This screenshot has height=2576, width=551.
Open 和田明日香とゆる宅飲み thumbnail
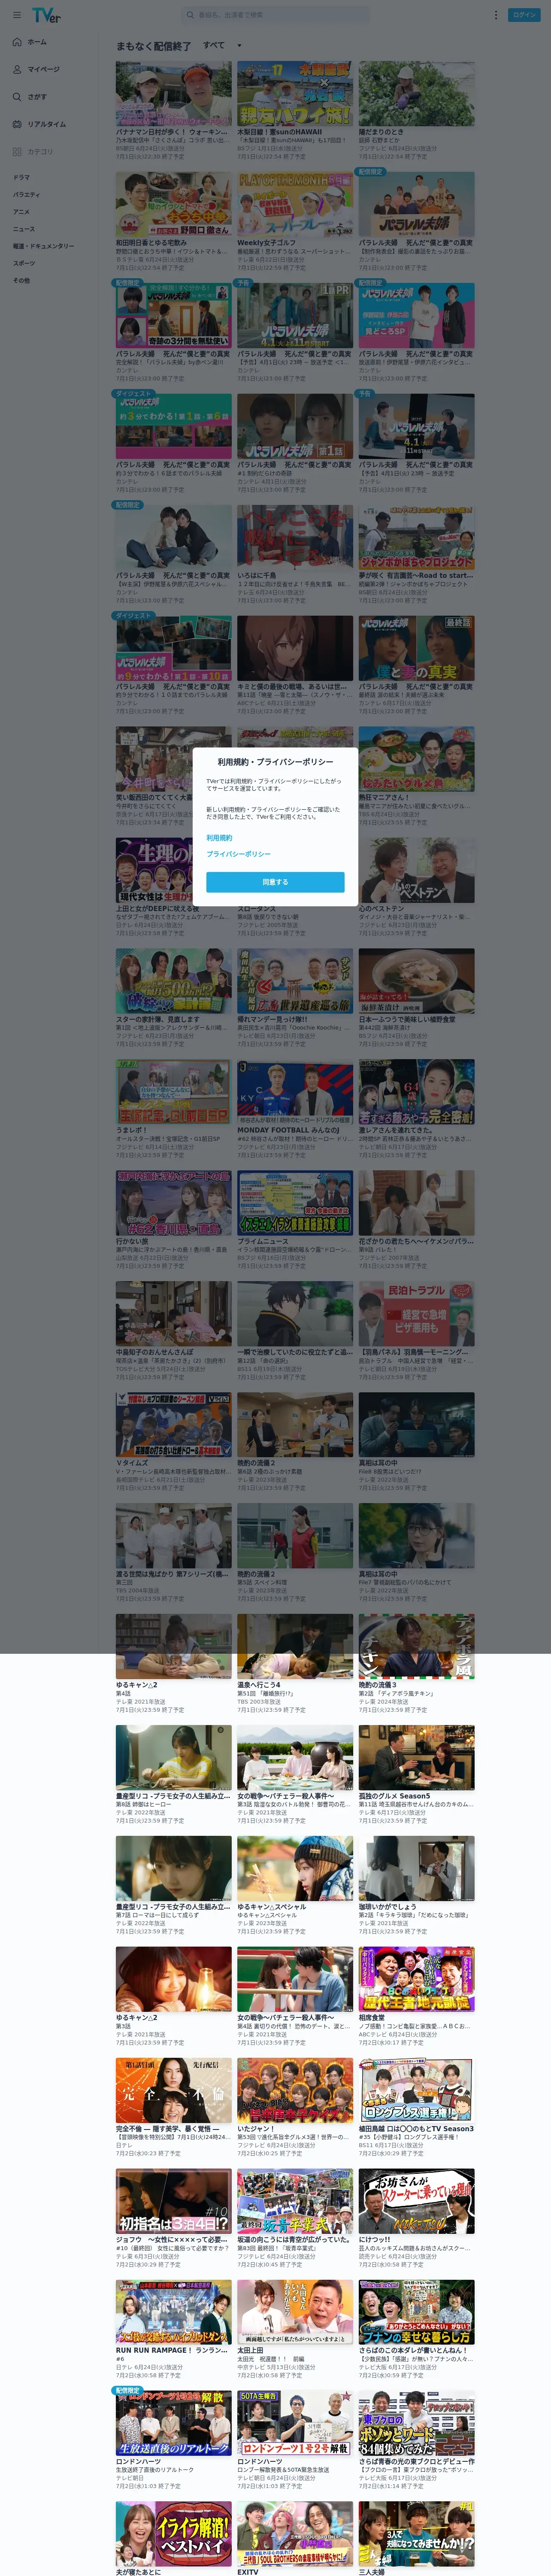click(x=173, y=204)
